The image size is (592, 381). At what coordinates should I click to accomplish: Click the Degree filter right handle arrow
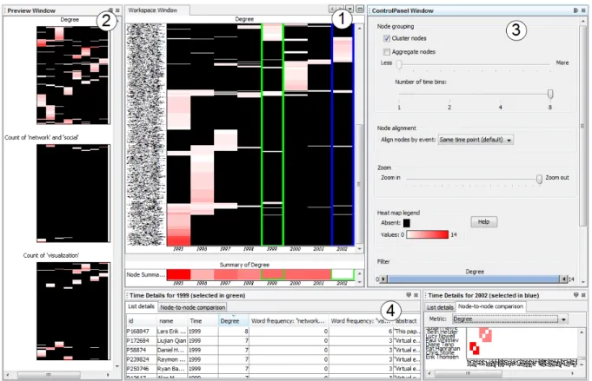pos(563,279)
